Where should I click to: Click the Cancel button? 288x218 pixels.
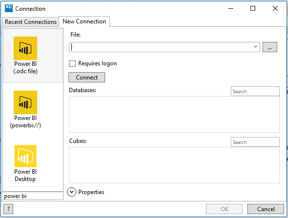[266, 209]
